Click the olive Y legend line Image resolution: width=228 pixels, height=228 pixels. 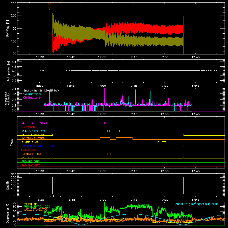click(34, 10)
